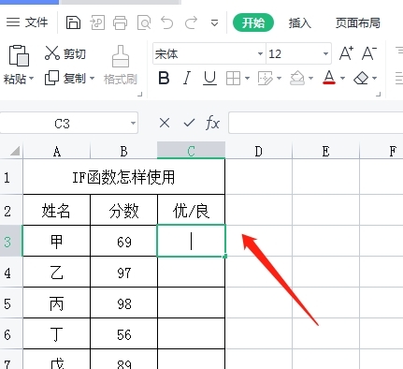Click the Undo arrow
The height and width of the screenshot is (369, 403).
click(x=167, y=22)
